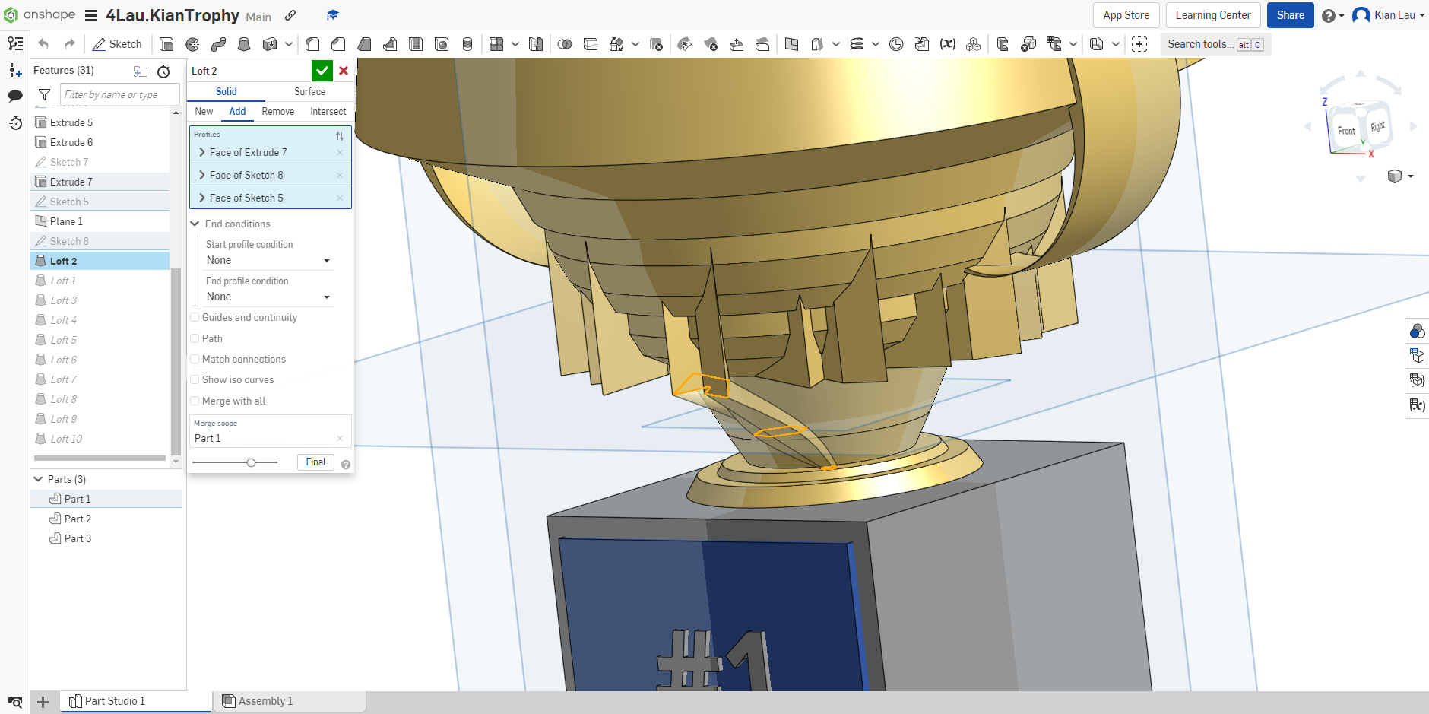This screenshot has width=1429, height=714.
Task: Open the appearance panel icon on right edge
Action: click(x=1417, y=331)
